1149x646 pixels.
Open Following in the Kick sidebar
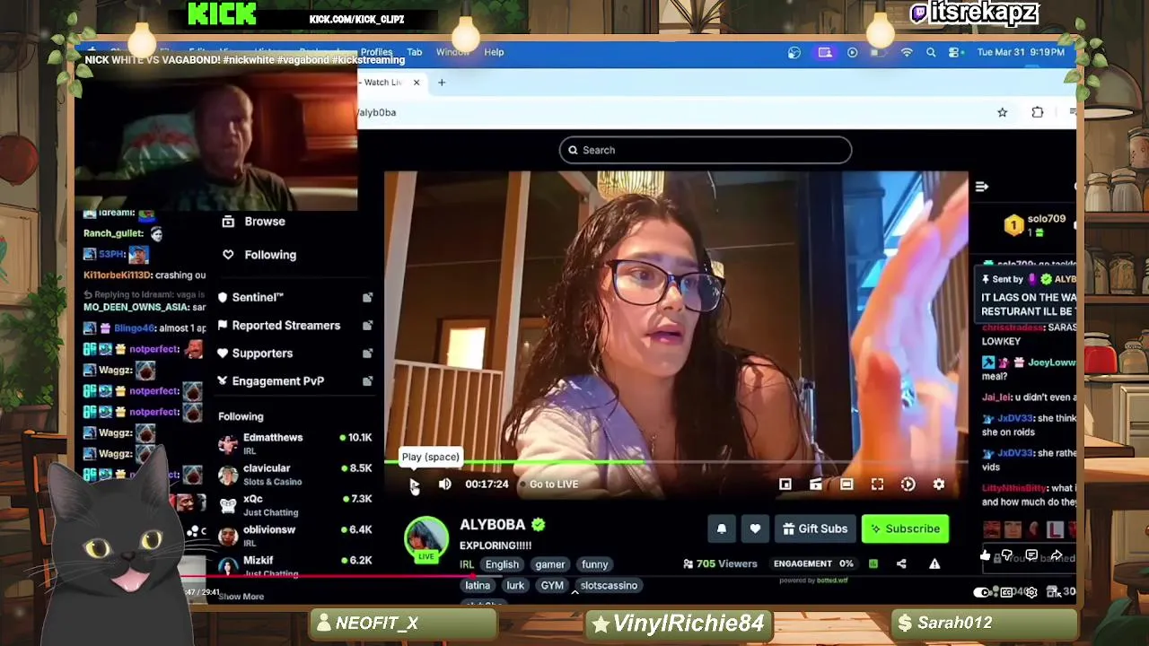259,255
